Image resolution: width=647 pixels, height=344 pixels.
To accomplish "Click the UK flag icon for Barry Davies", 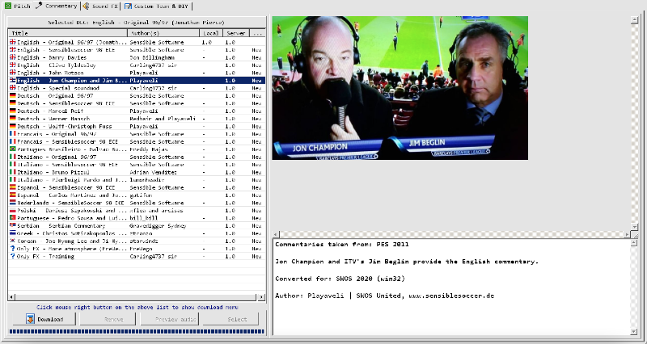I will 12,58.
